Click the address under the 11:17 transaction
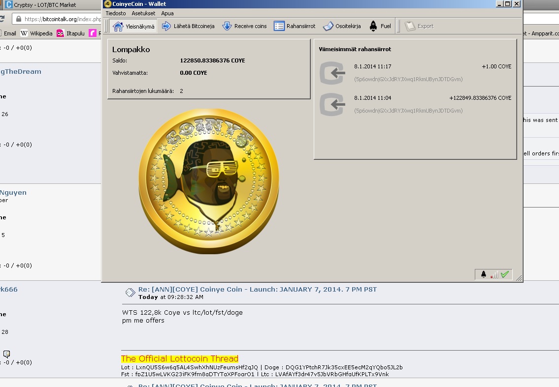Screen dimensions: 559x387 tap(408, 79)
